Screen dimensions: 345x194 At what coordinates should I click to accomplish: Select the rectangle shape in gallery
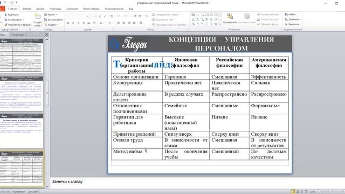(x=207, y=15)
